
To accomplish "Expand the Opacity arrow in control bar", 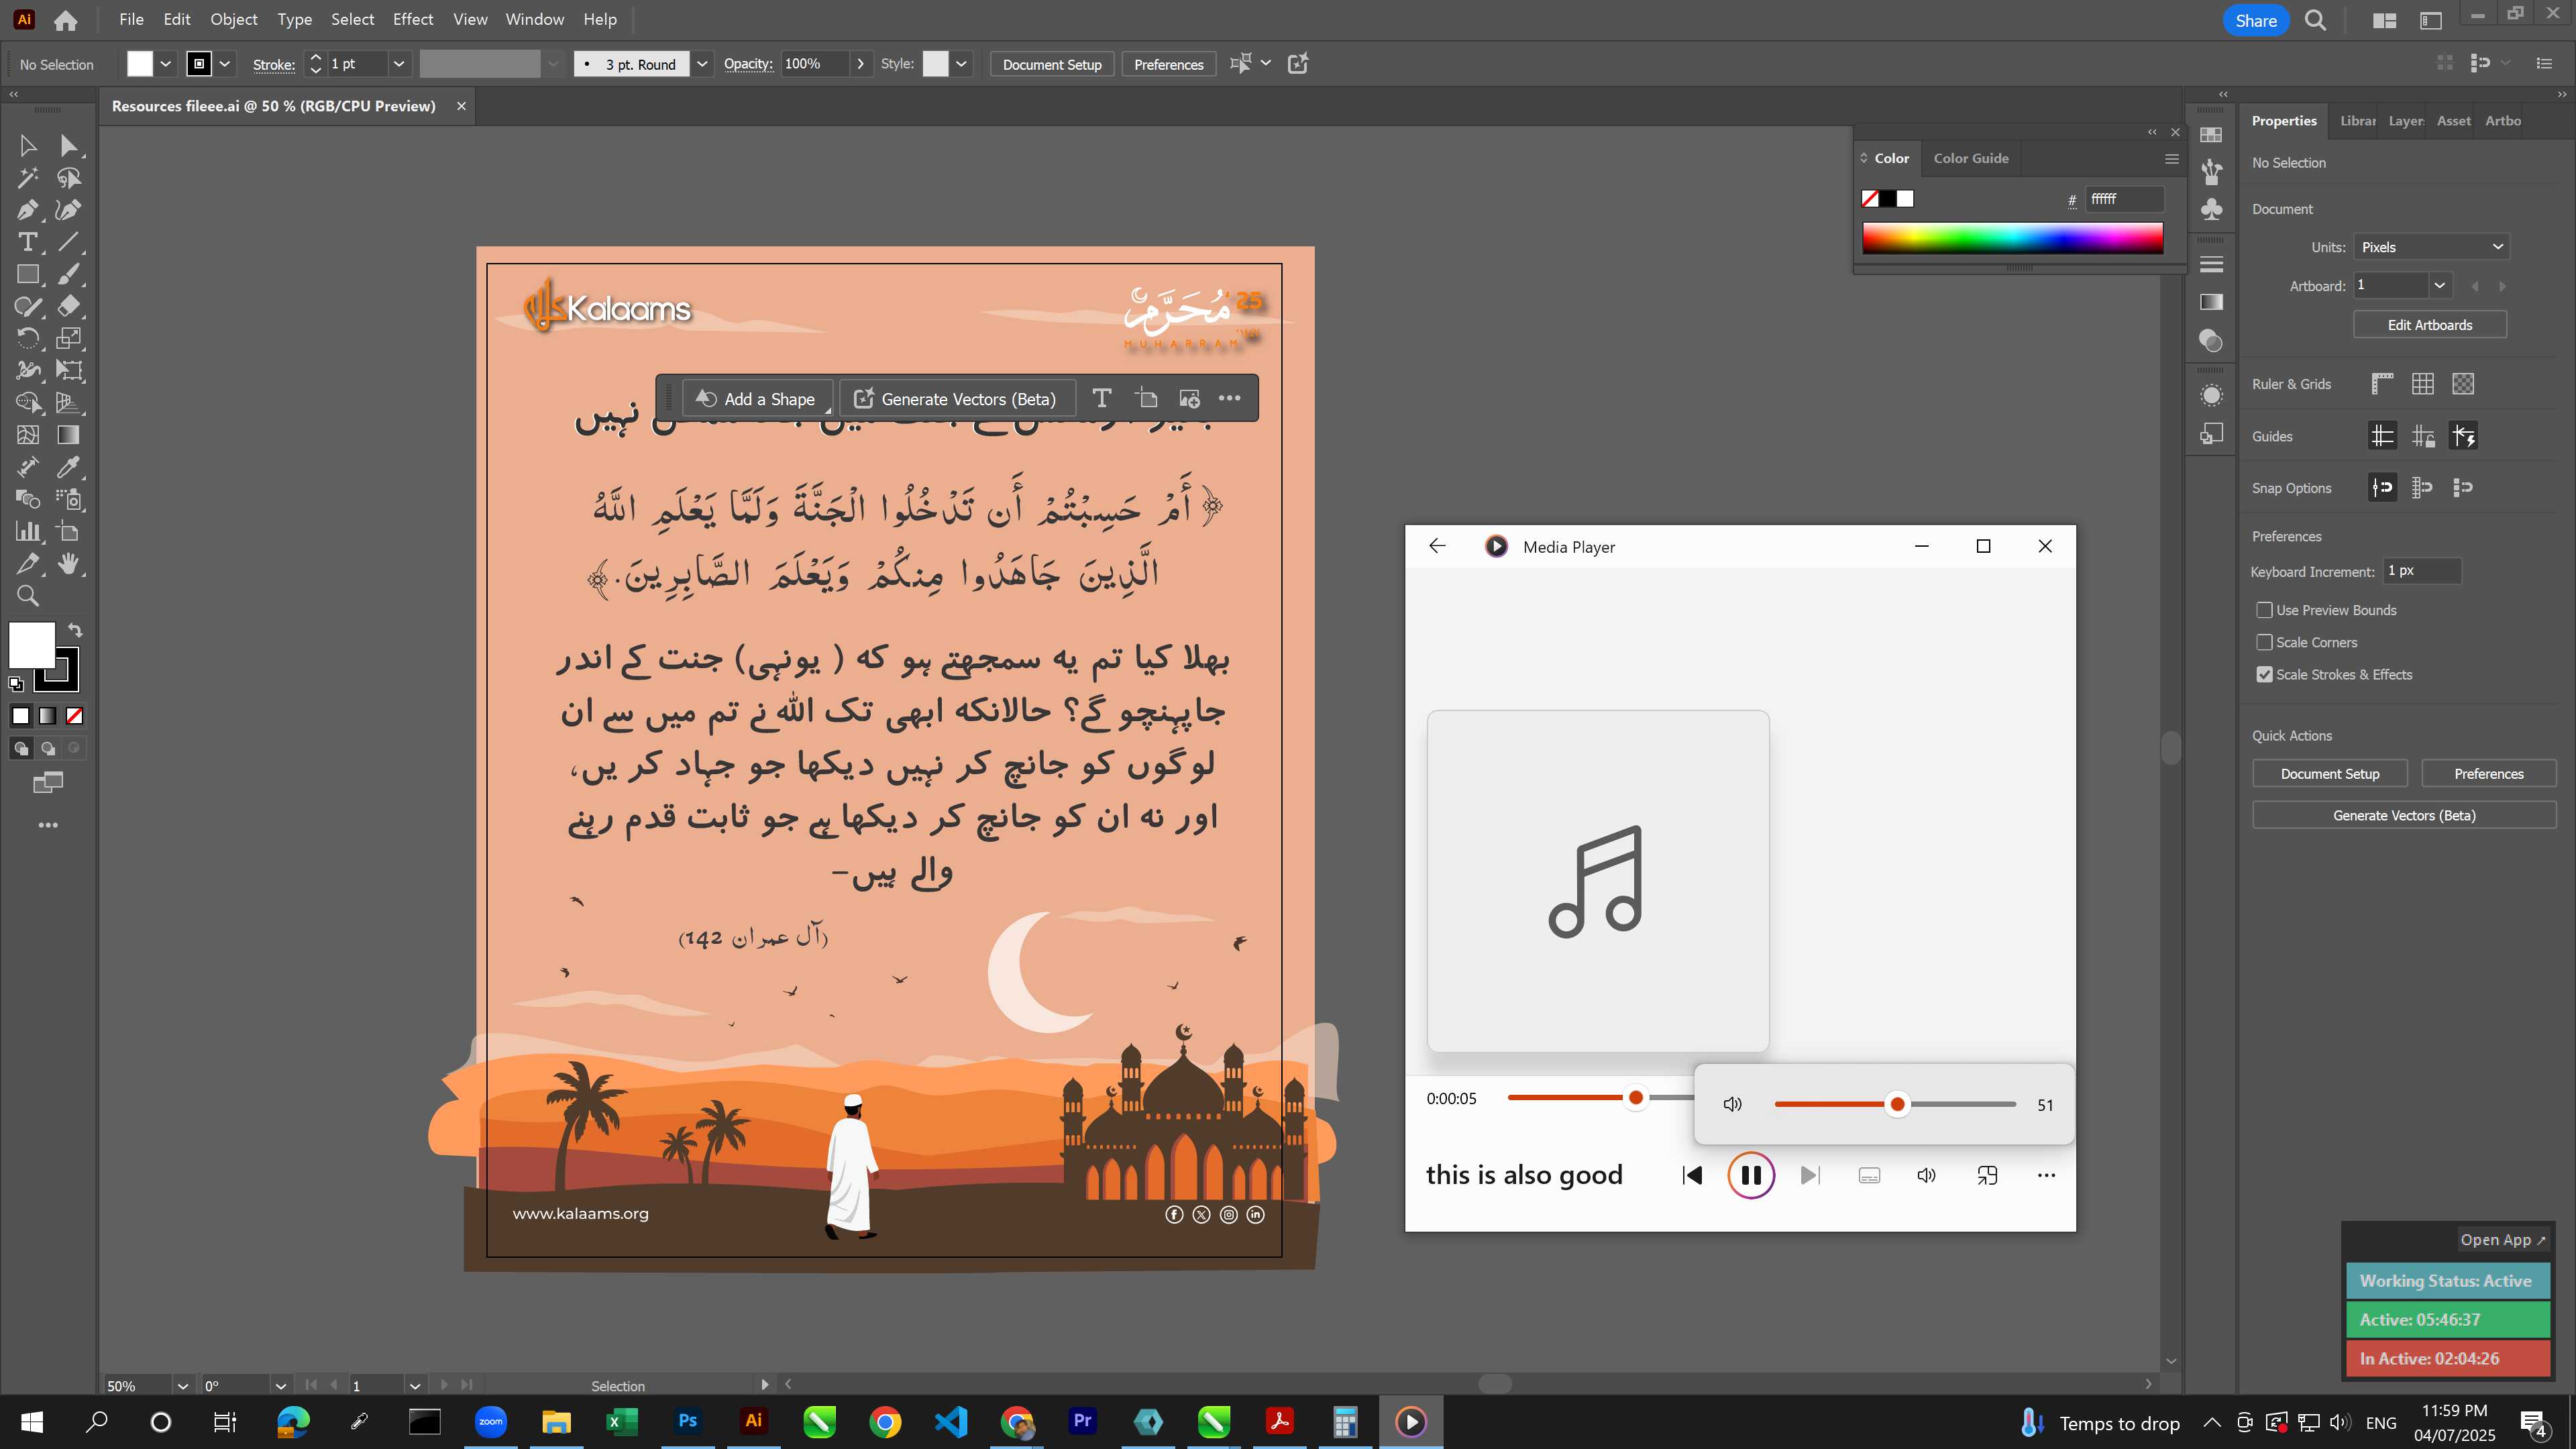I will (x=860, y=64).
